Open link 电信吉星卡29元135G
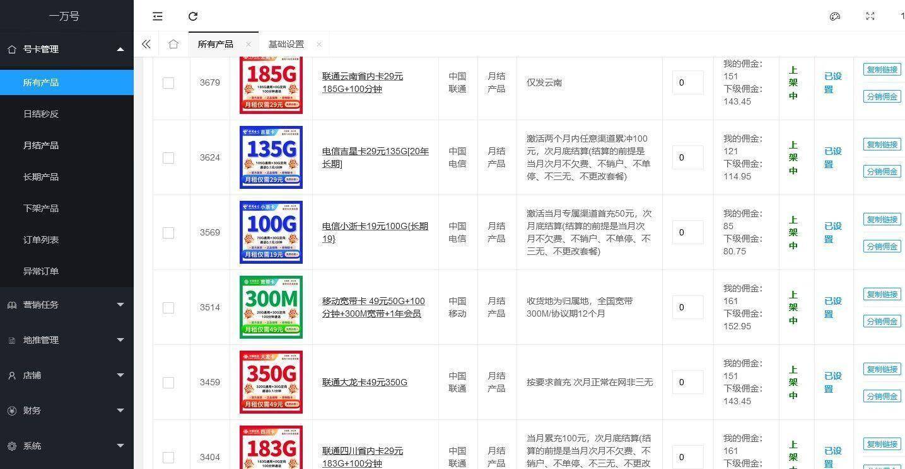This screenshot has width=905, height=469. click(376, 157)
